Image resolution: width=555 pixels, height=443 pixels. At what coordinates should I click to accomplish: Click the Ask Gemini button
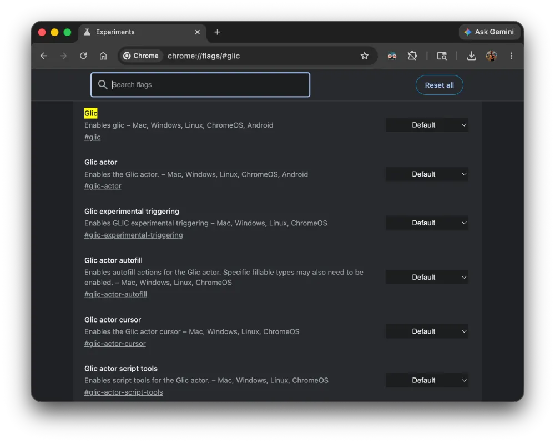point(490,32)
